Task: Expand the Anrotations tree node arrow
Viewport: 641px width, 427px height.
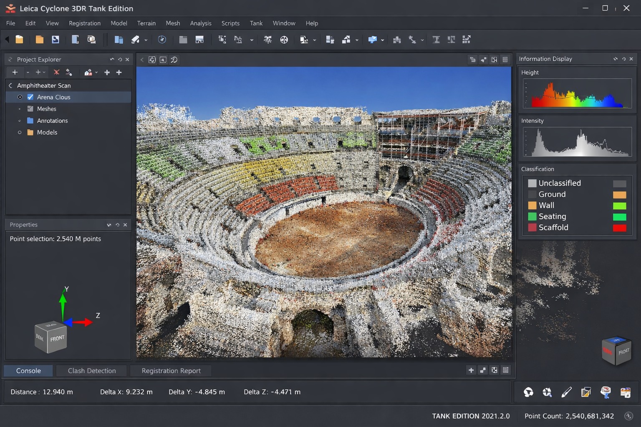Action: point(20,121)
